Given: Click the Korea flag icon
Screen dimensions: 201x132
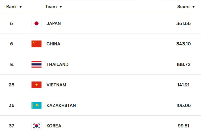Looking at the screenshot, I should point(36,126).
